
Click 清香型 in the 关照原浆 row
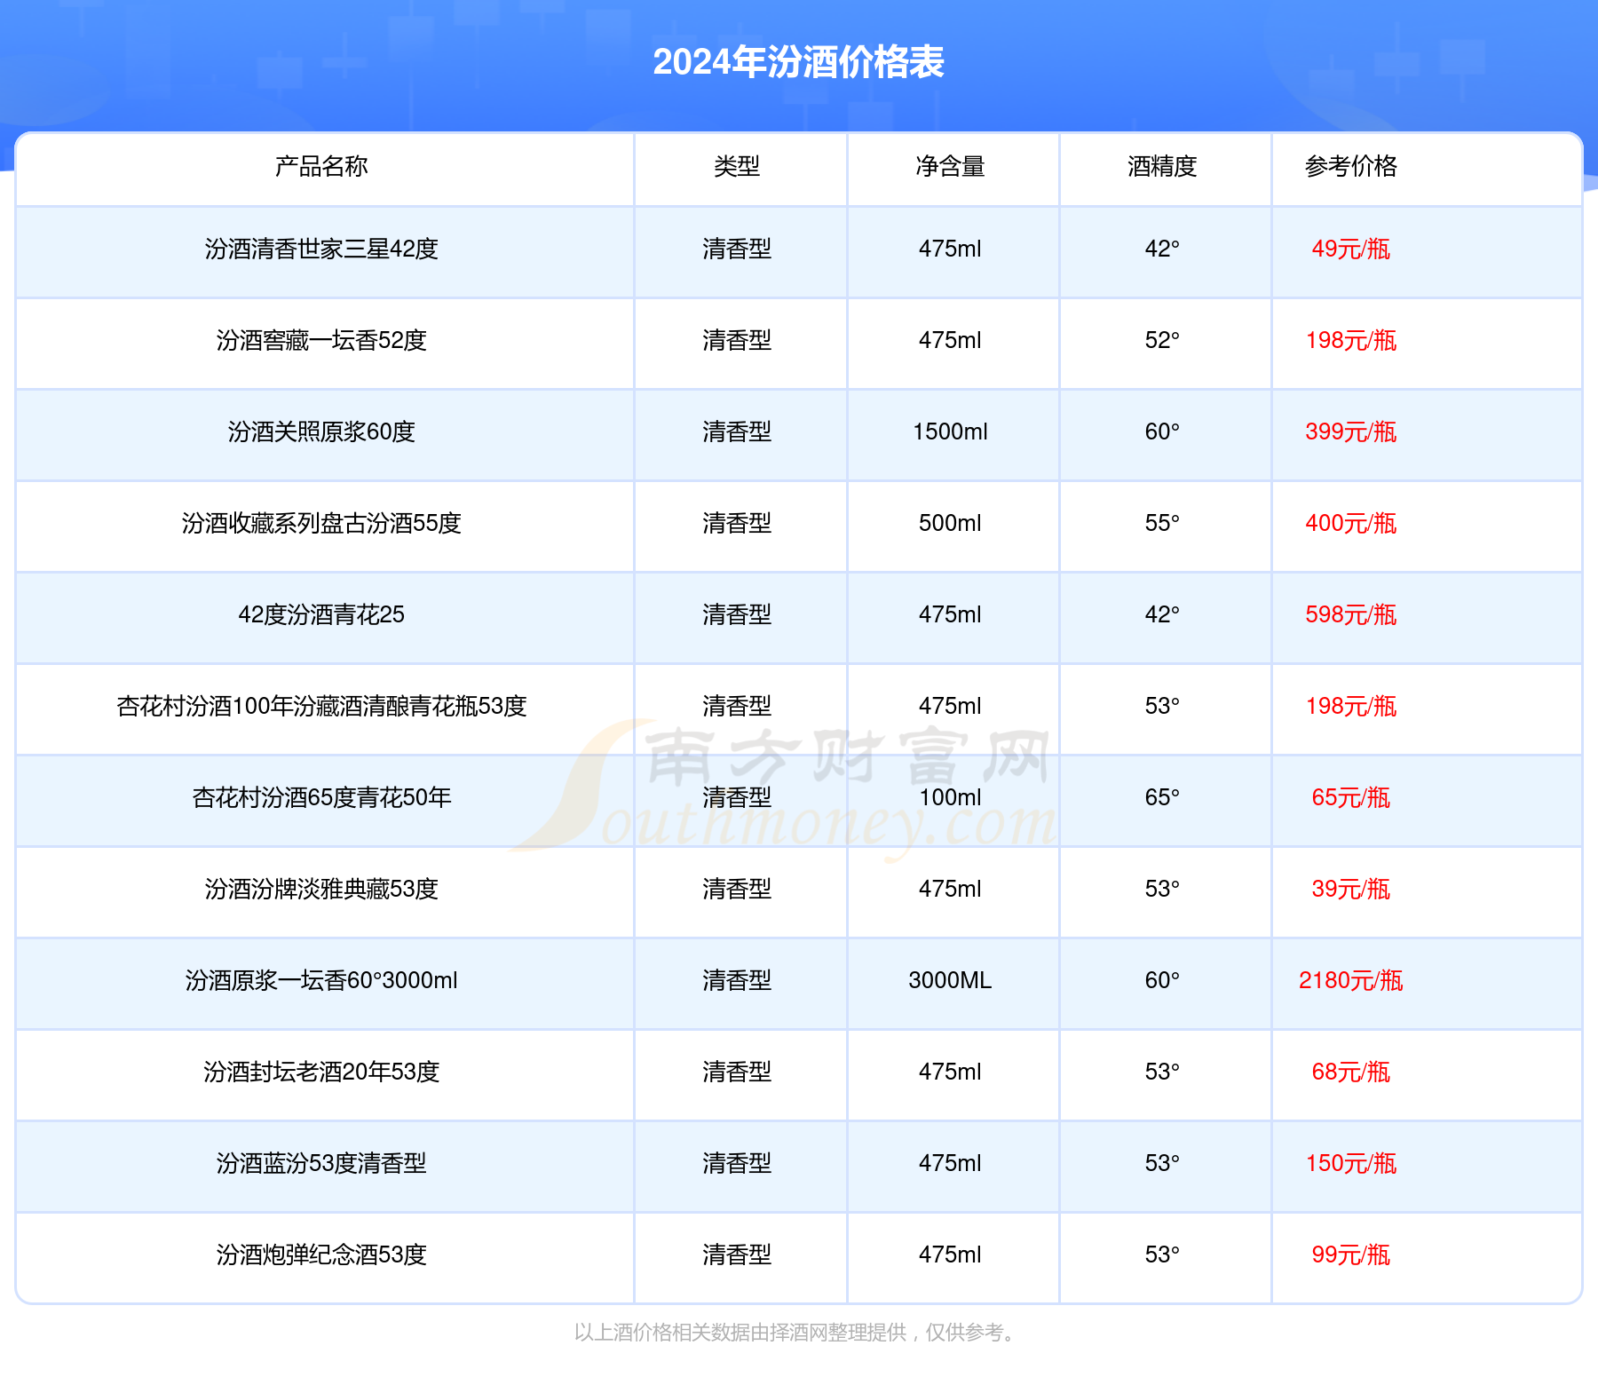pos(737,431)
